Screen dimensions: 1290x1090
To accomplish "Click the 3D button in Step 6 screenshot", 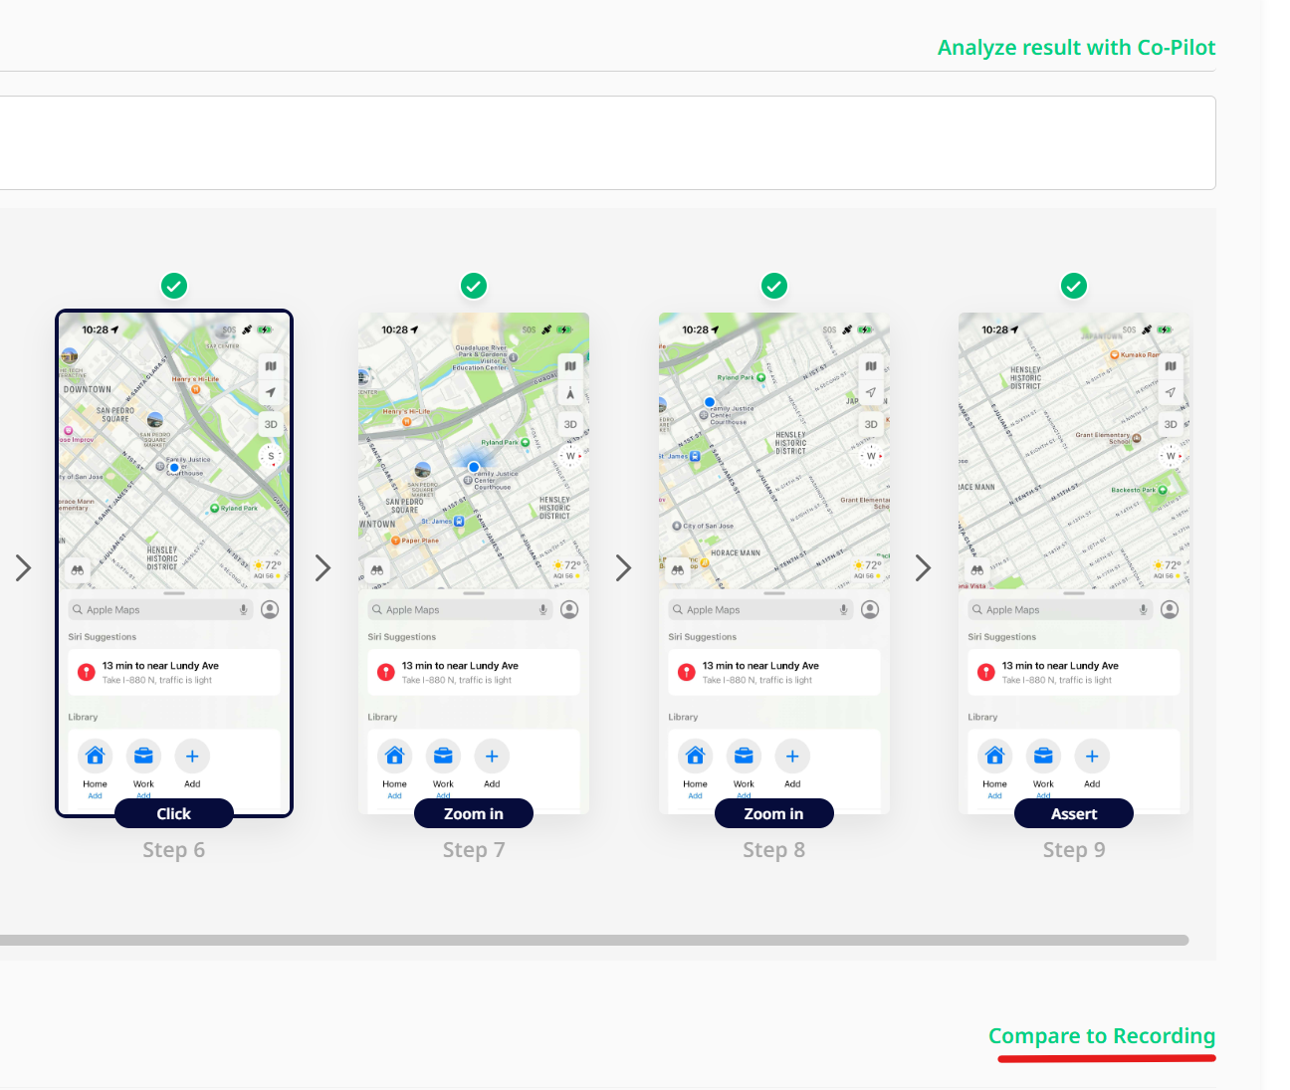I will 271,424.
